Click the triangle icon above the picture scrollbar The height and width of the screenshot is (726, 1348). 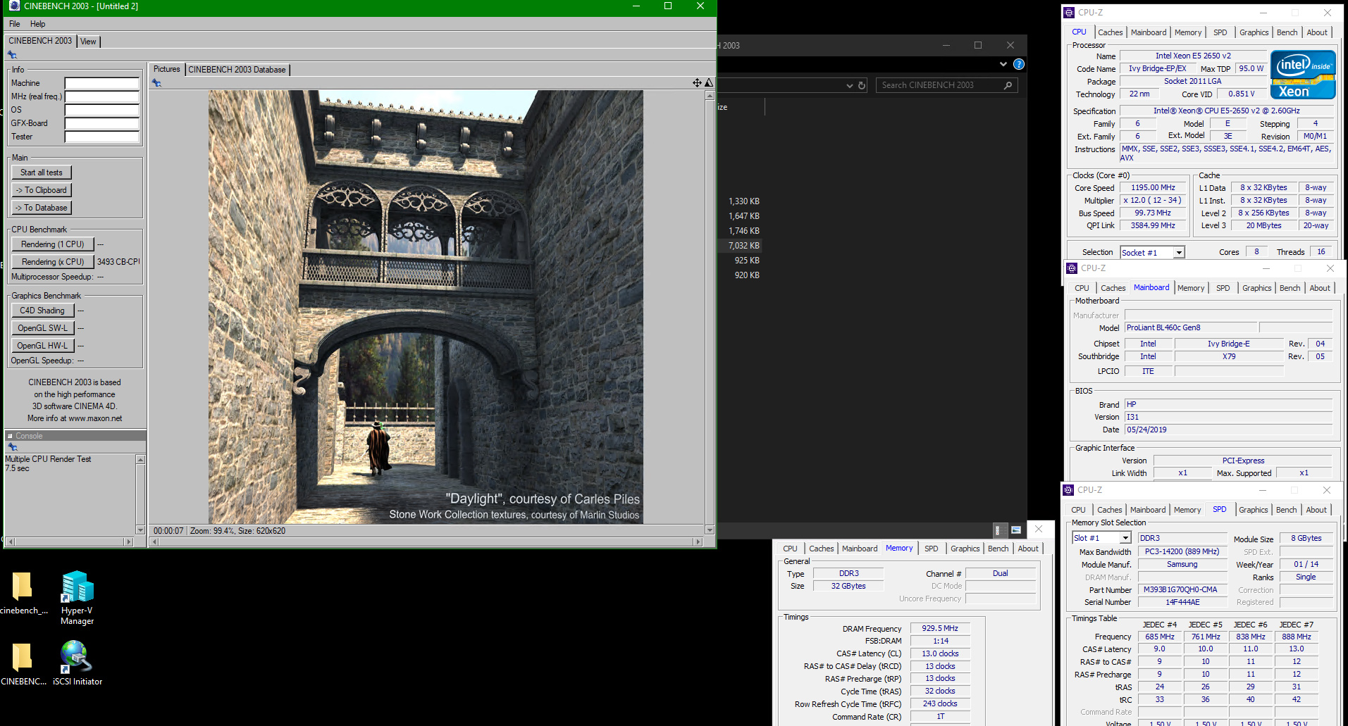[709, 83]
